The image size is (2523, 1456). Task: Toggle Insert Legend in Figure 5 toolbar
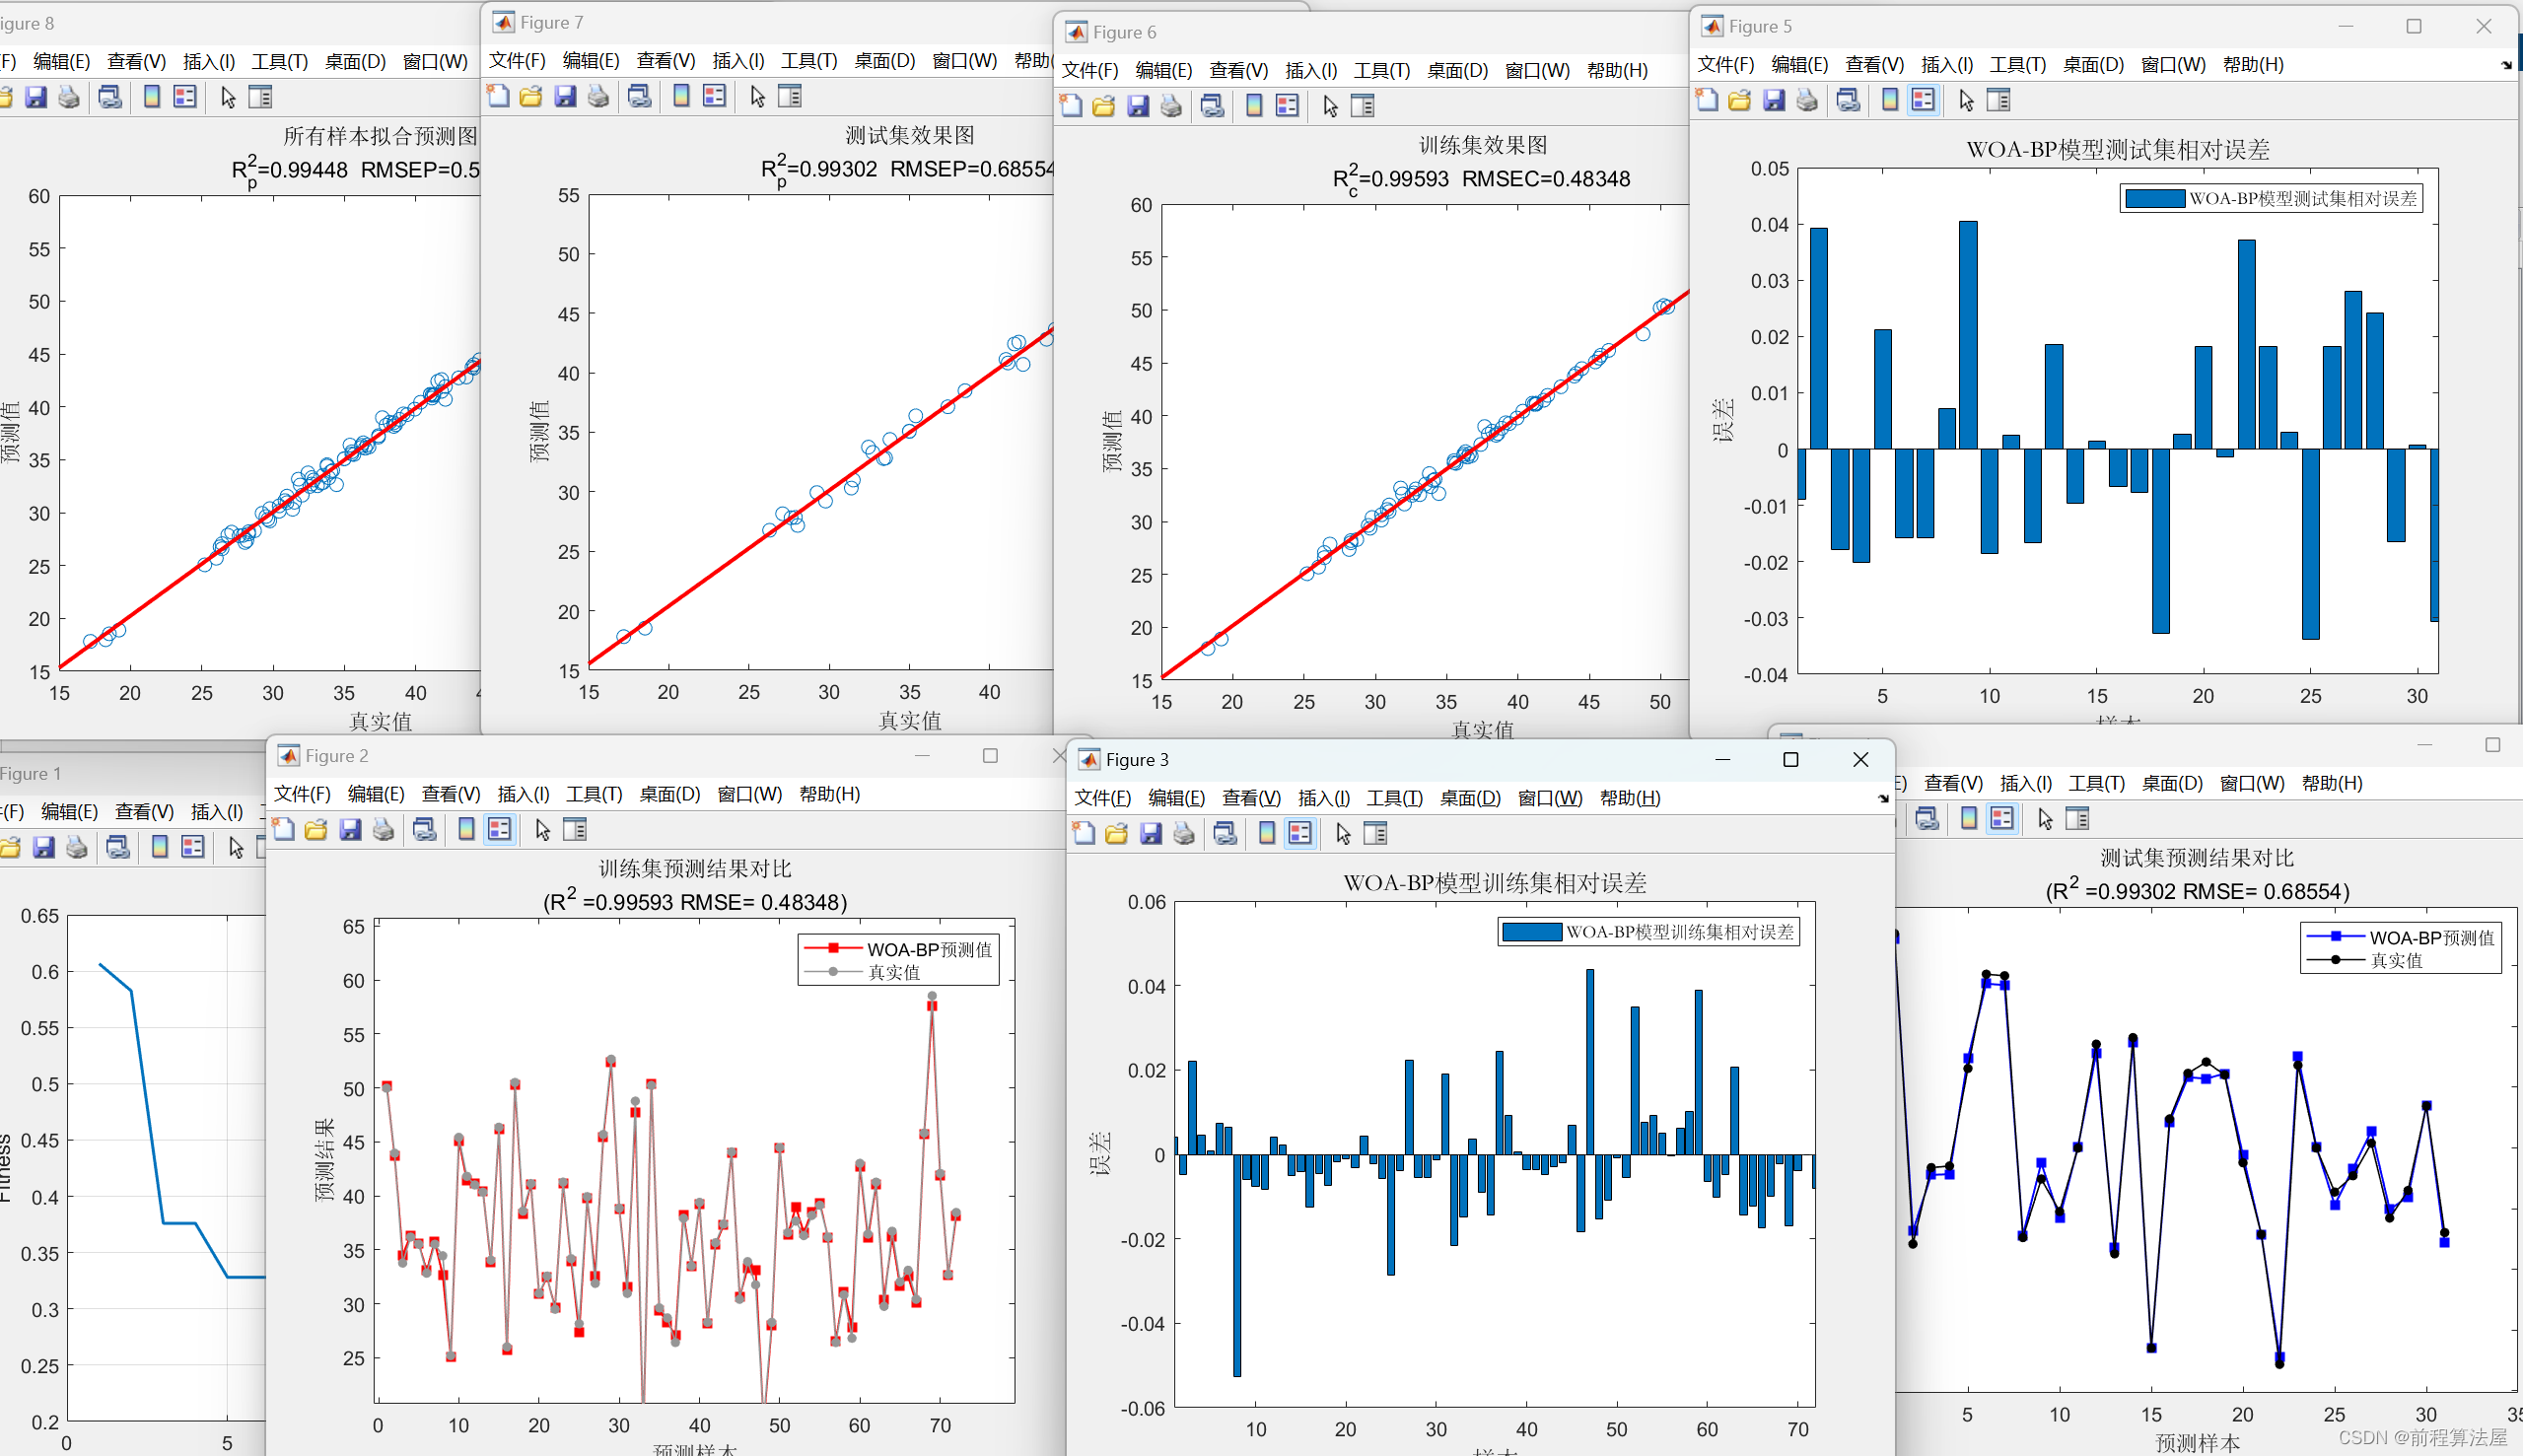click(1923, 100)
